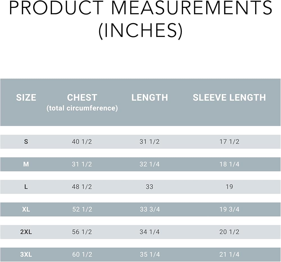Select the chest value 60 1/2
Image resolution: width=281 pixels, height=262 pixels.
82,254
